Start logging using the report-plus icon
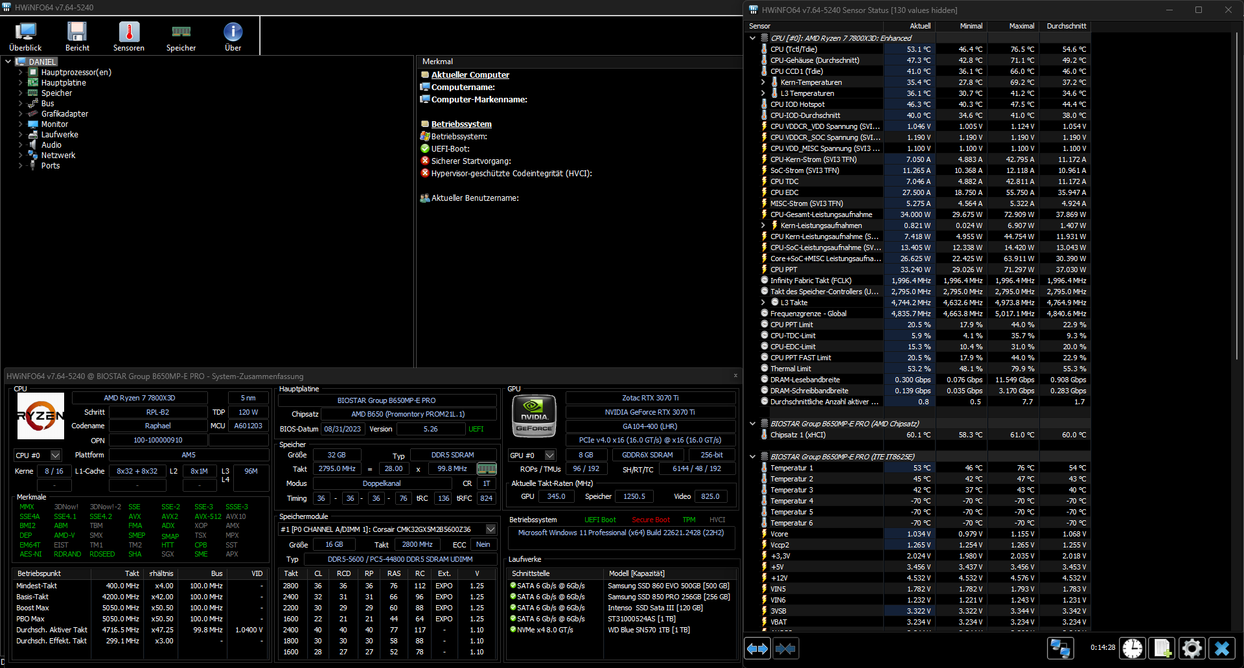Viewport: 1244px width, 668px height. click(1162, 648)
